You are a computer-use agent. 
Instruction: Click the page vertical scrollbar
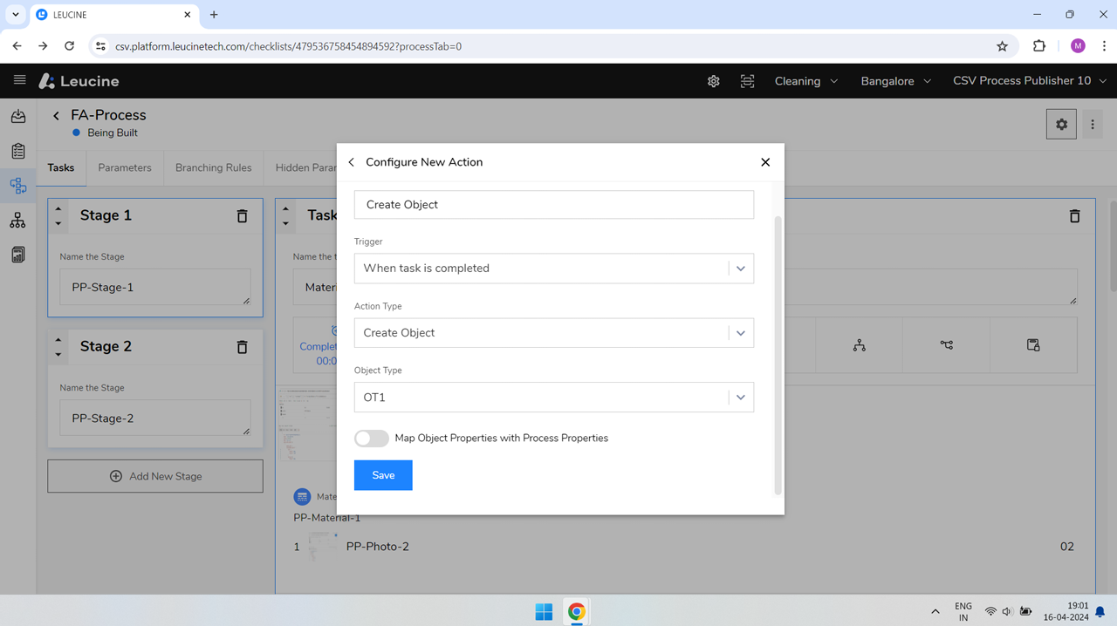coord(1113,247)
